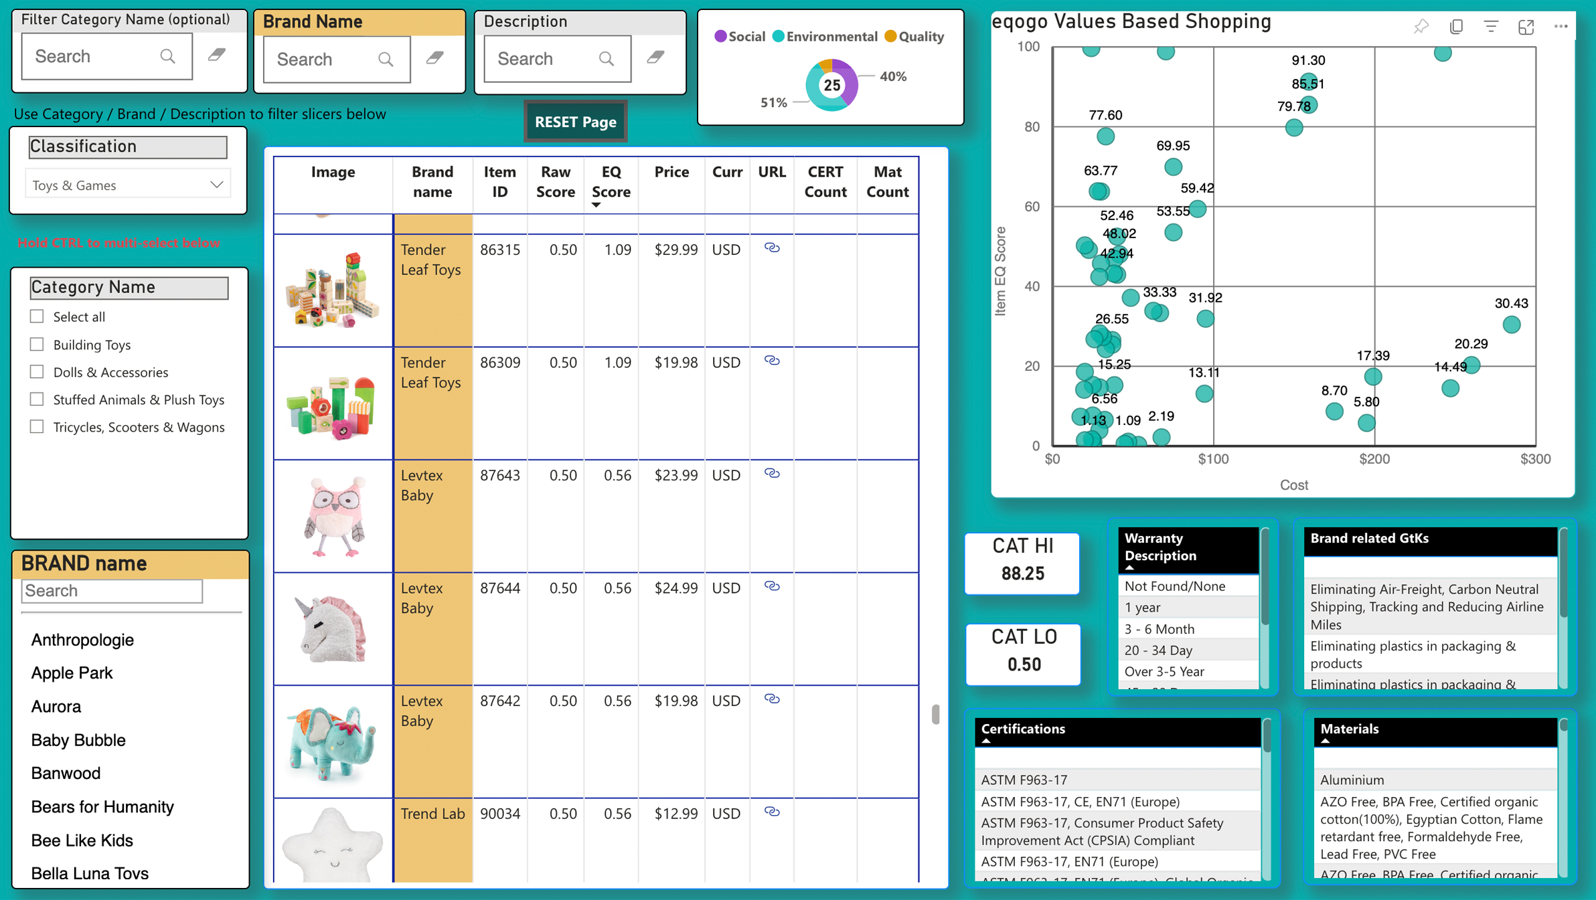Open more options ellipsis on scatter chart
This screenshot has height=900, width=1596.
point(1561,27)
